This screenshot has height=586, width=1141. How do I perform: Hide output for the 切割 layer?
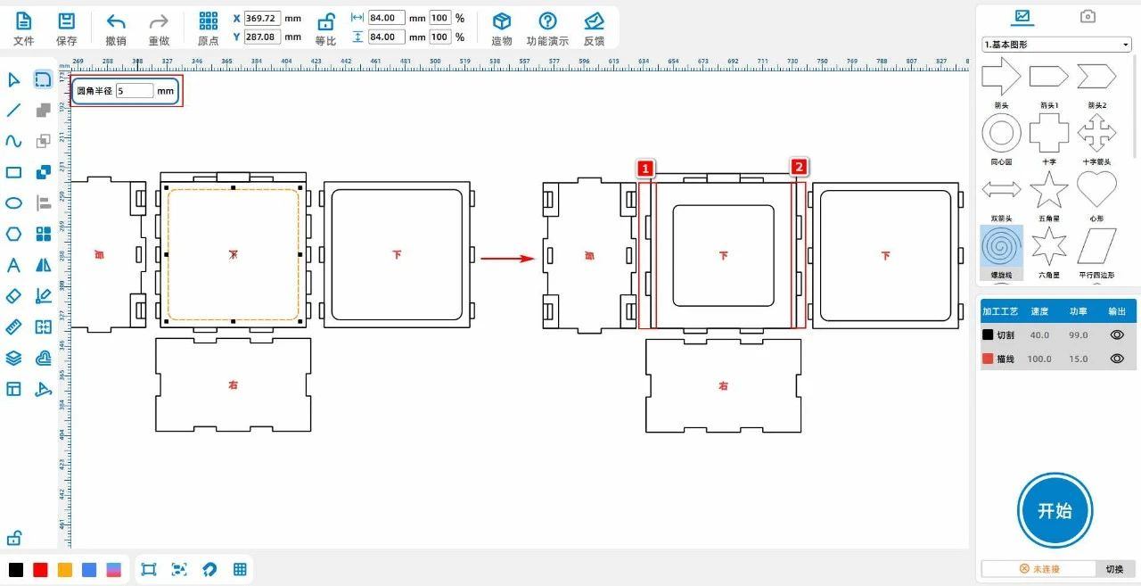(x=1116, y=335)
